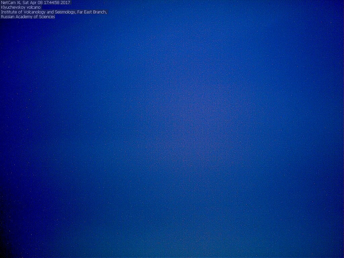Click the 'Klyuchevskoy volcano' caption
This screenshot has width=344, height=258.
click(x=21, y=7)
